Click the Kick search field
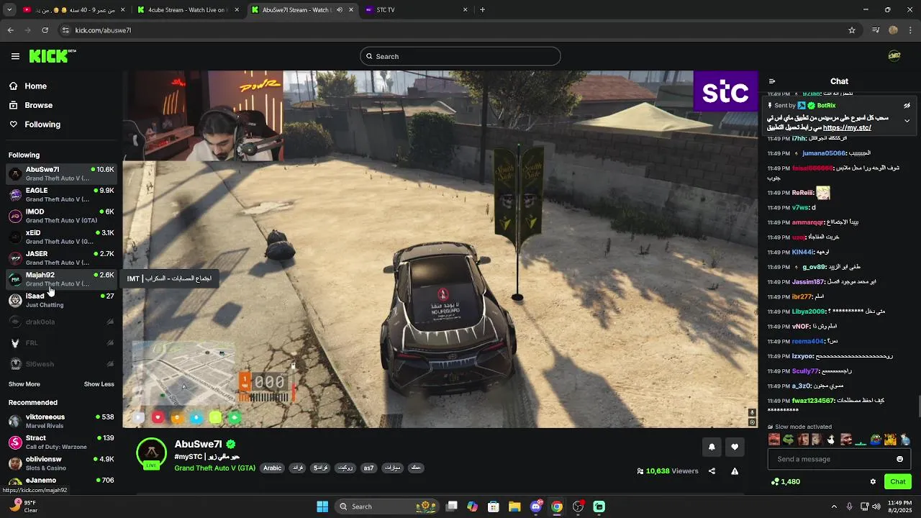Viewport: 921px width, 518px height. pyautogui.click(x=460, y=56)
